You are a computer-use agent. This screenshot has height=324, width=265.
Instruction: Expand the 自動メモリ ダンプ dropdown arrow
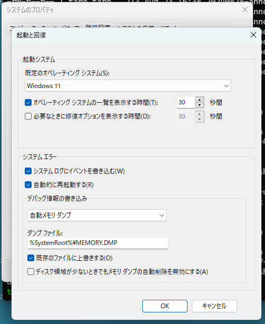(162, 215)
